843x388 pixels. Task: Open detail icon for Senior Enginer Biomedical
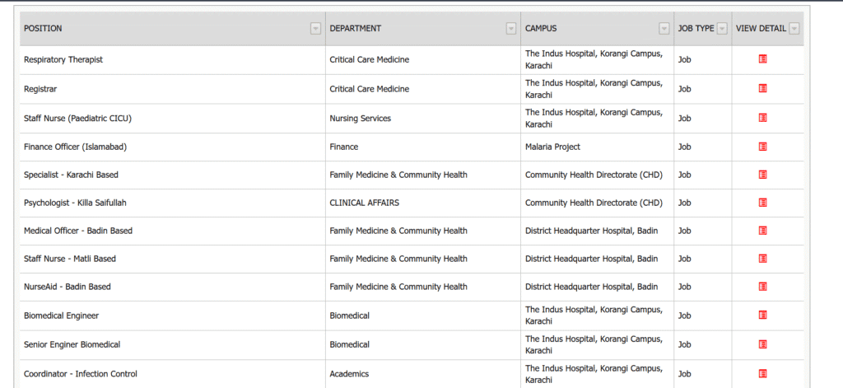(762, 344)
